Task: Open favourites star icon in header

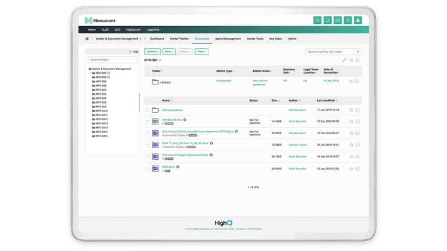Action: (348, 20)
